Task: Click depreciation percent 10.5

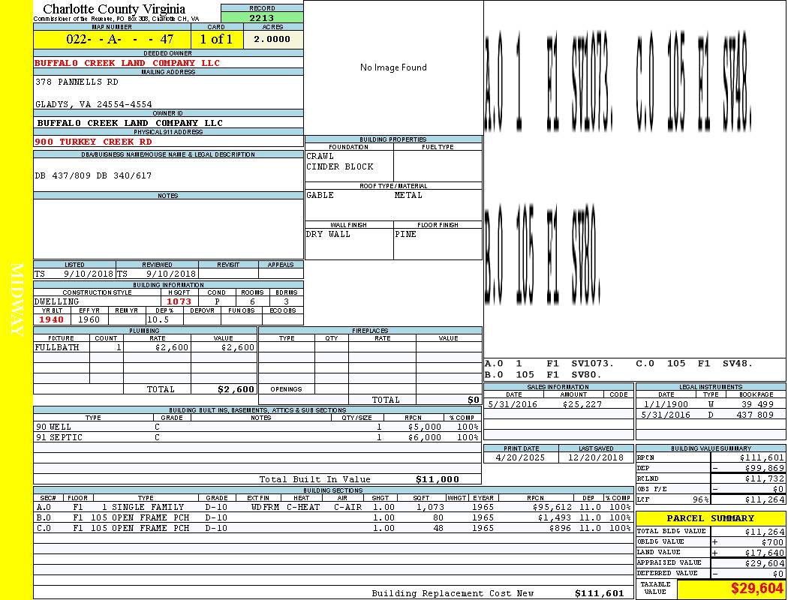Action: click(158, 319)
